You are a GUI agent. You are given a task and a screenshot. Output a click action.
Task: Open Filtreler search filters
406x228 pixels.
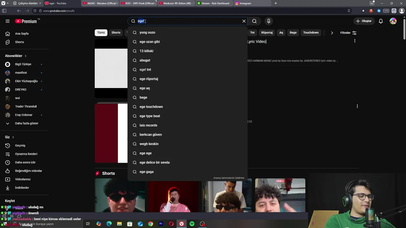(348, 33)
